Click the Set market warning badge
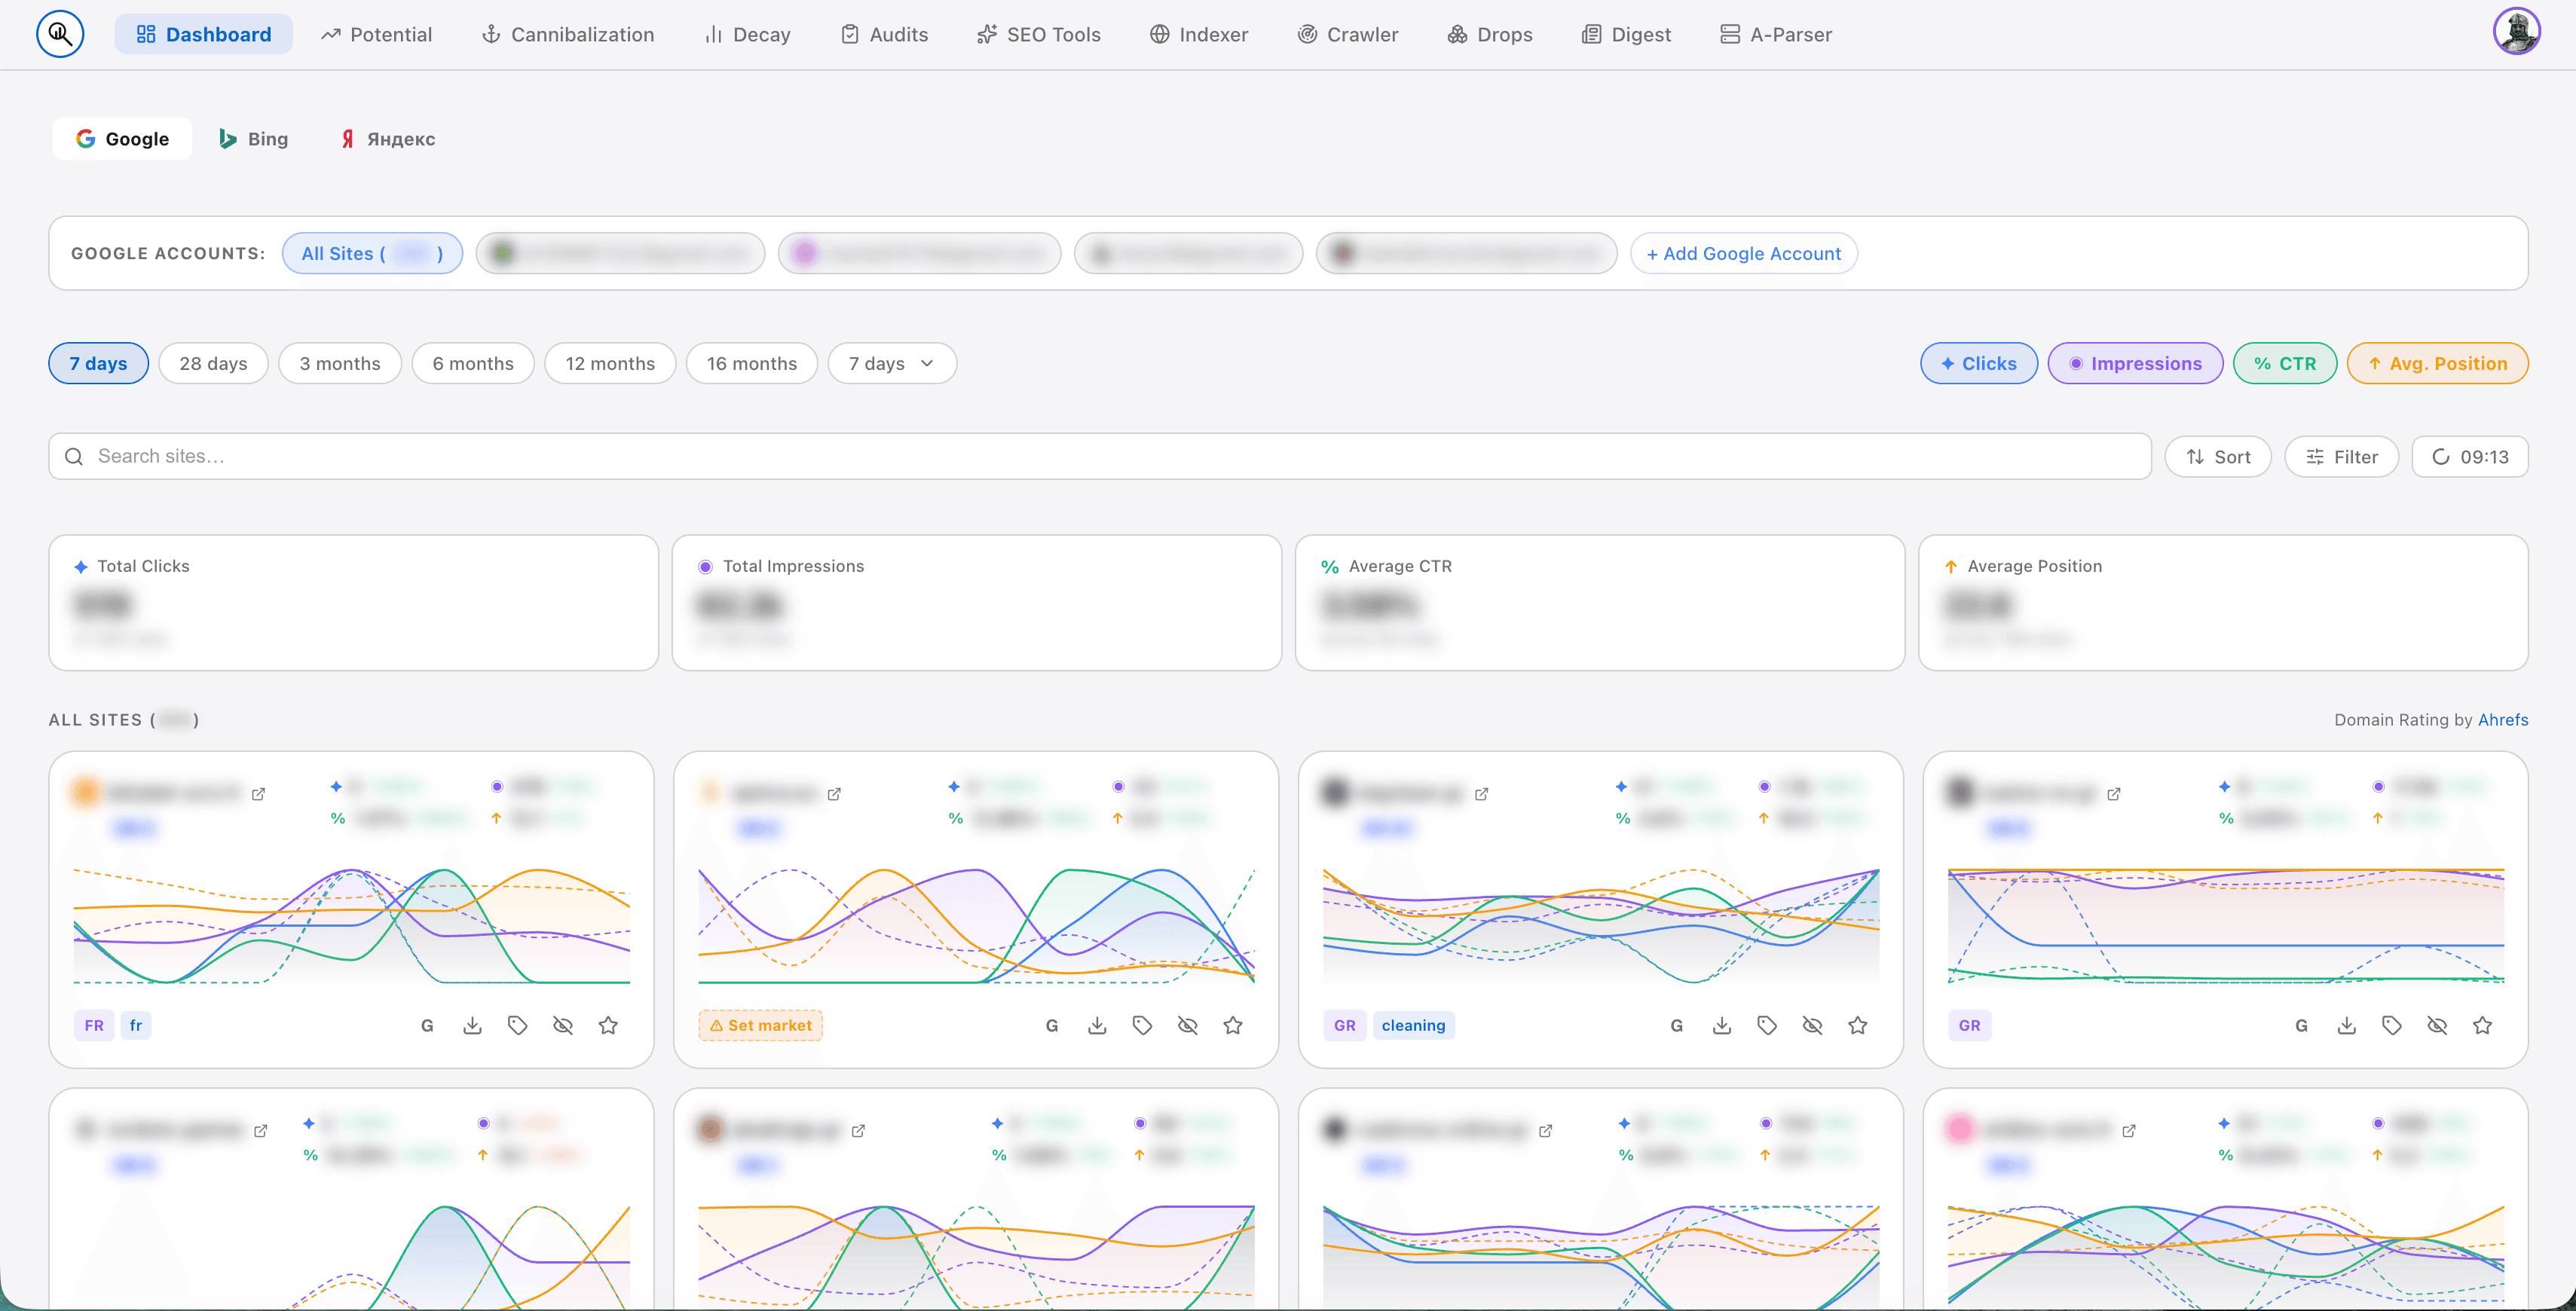Screen dimensions: 2576x1311 point(760,1025)
